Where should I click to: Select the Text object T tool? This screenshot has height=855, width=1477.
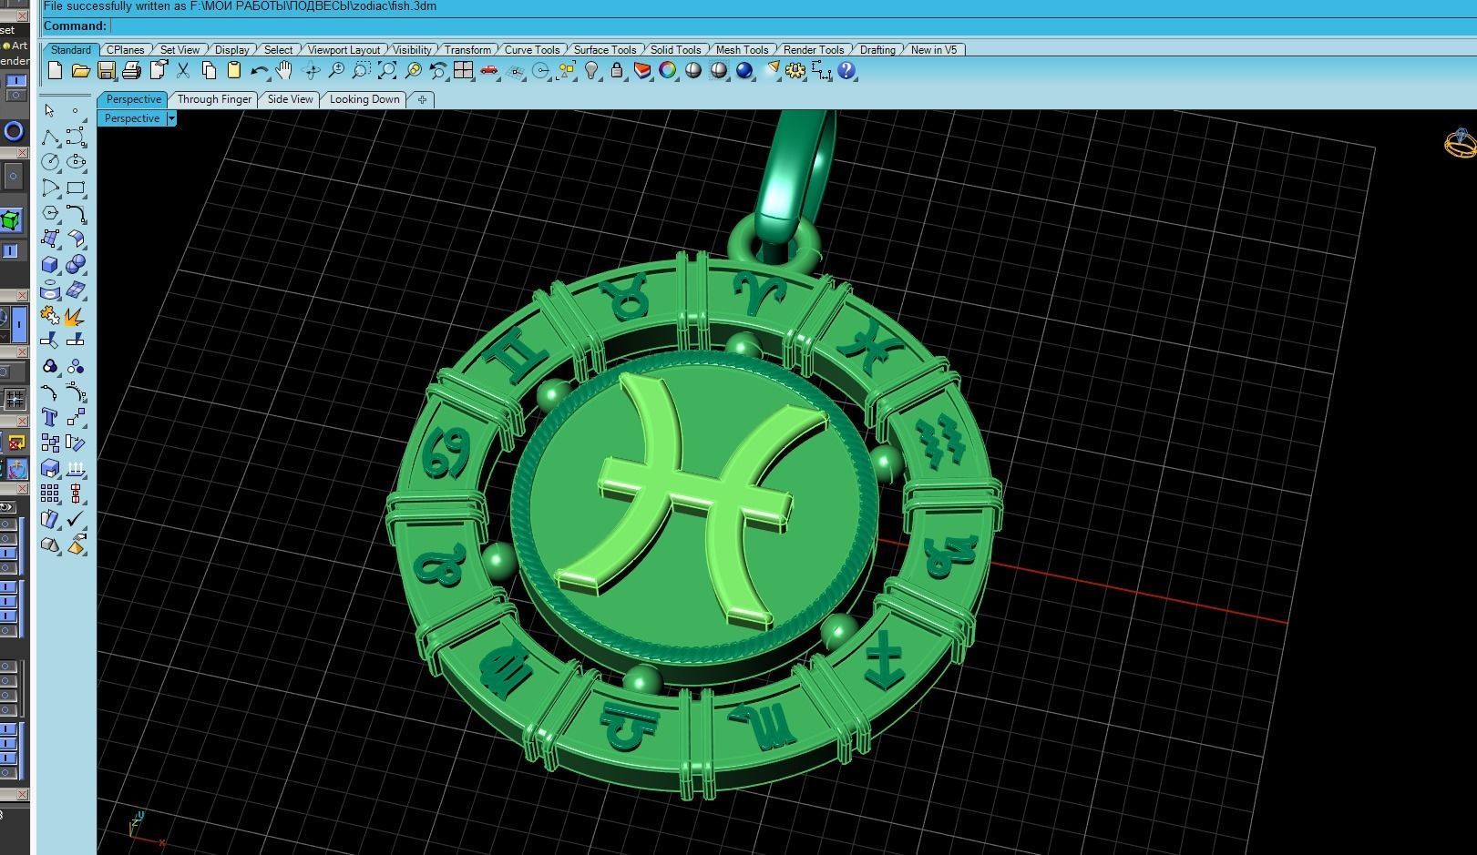click(50, 417)
